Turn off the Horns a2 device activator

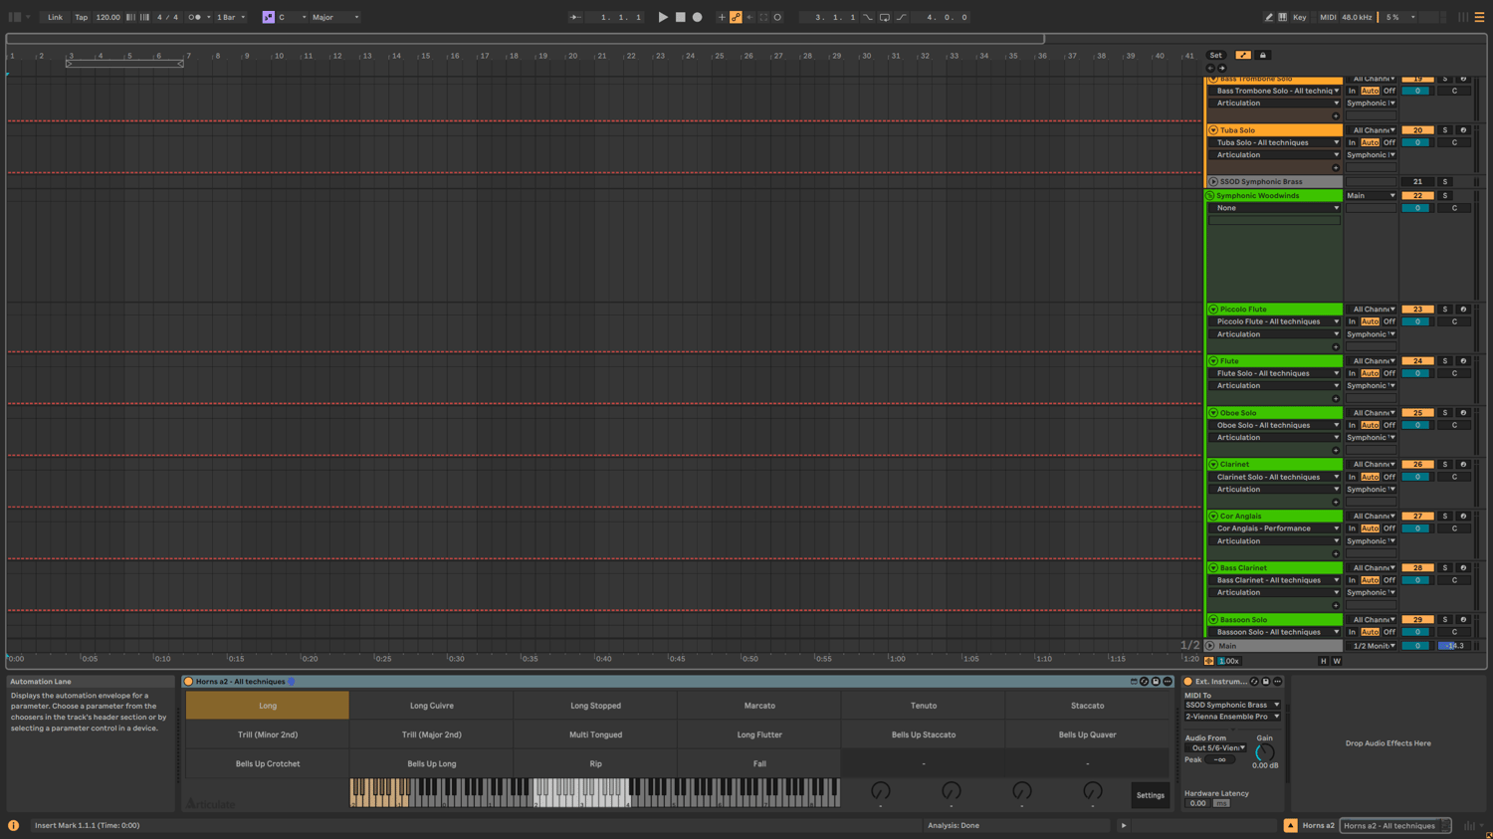(x=188, y=682)
